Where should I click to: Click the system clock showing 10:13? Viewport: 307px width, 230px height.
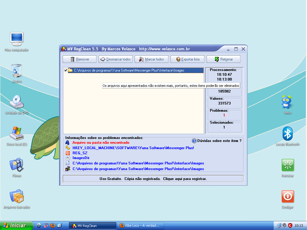tap(299, 226)
